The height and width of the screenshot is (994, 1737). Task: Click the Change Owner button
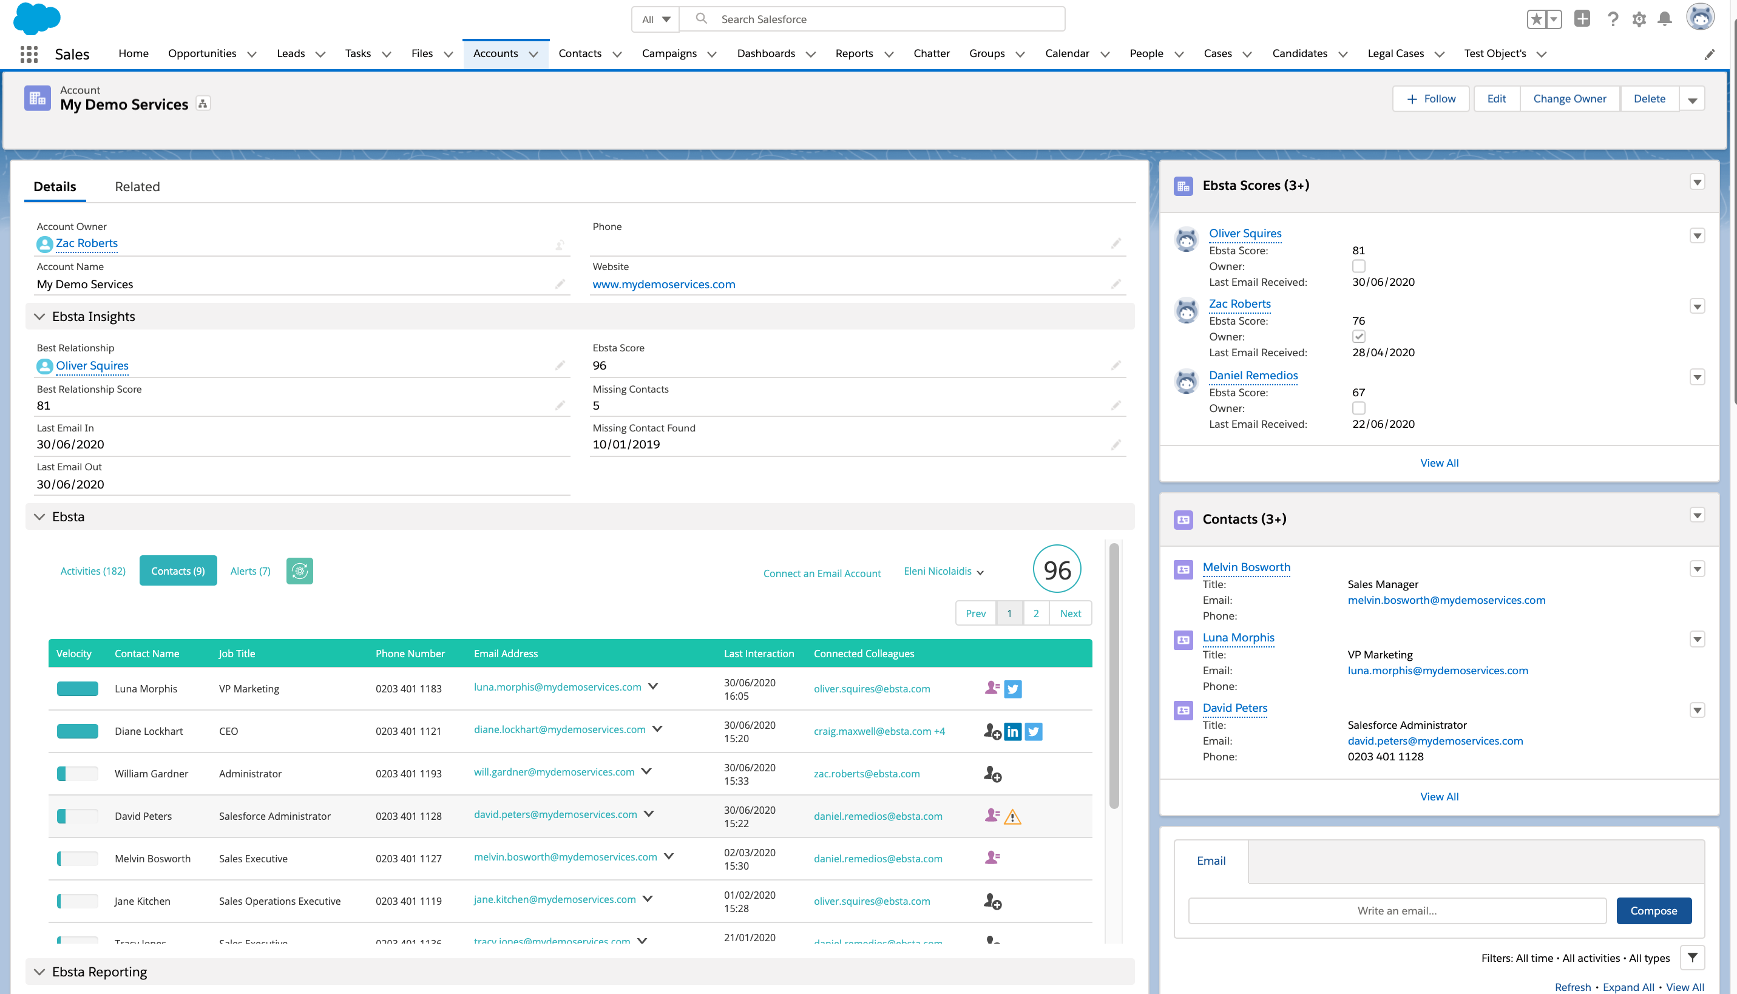coord(1569,99)
